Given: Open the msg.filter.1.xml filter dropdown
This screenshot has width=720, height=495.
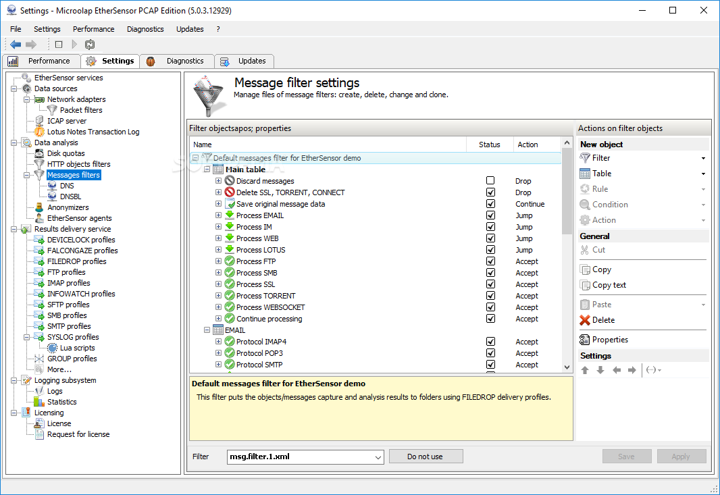Looking at the screenshot, I should pos(378,457).
